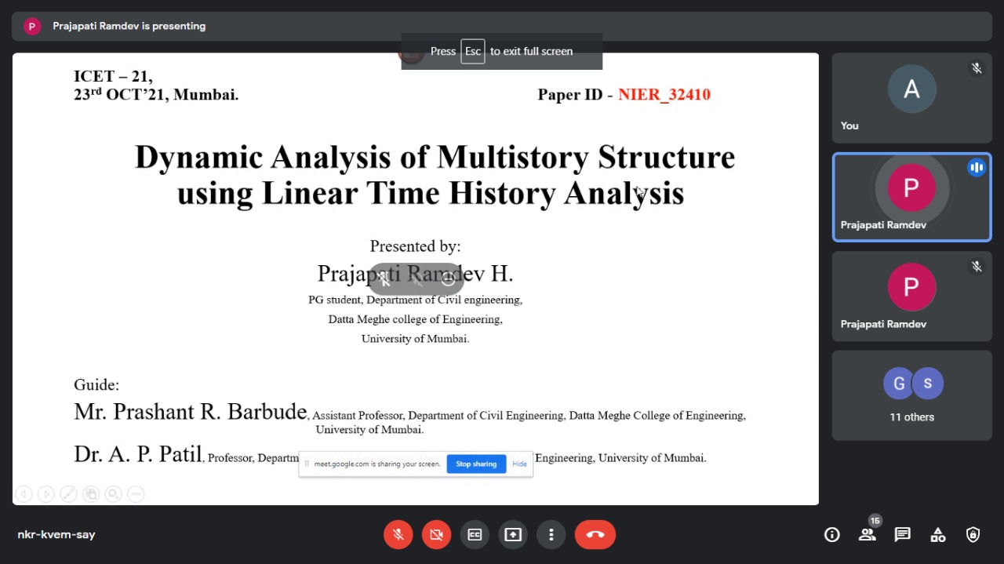Turn on the camera
The width and height of the screenshot is (1004, 564).
coord(436,534)
